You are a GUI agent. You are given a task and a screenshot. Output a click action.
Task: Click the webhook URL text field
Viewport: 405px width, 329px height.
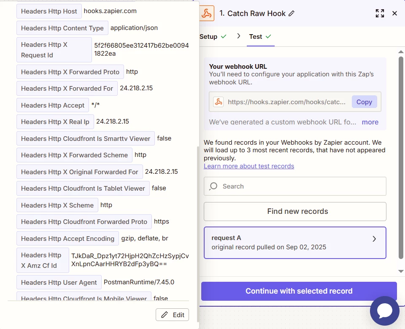[295, 102]
